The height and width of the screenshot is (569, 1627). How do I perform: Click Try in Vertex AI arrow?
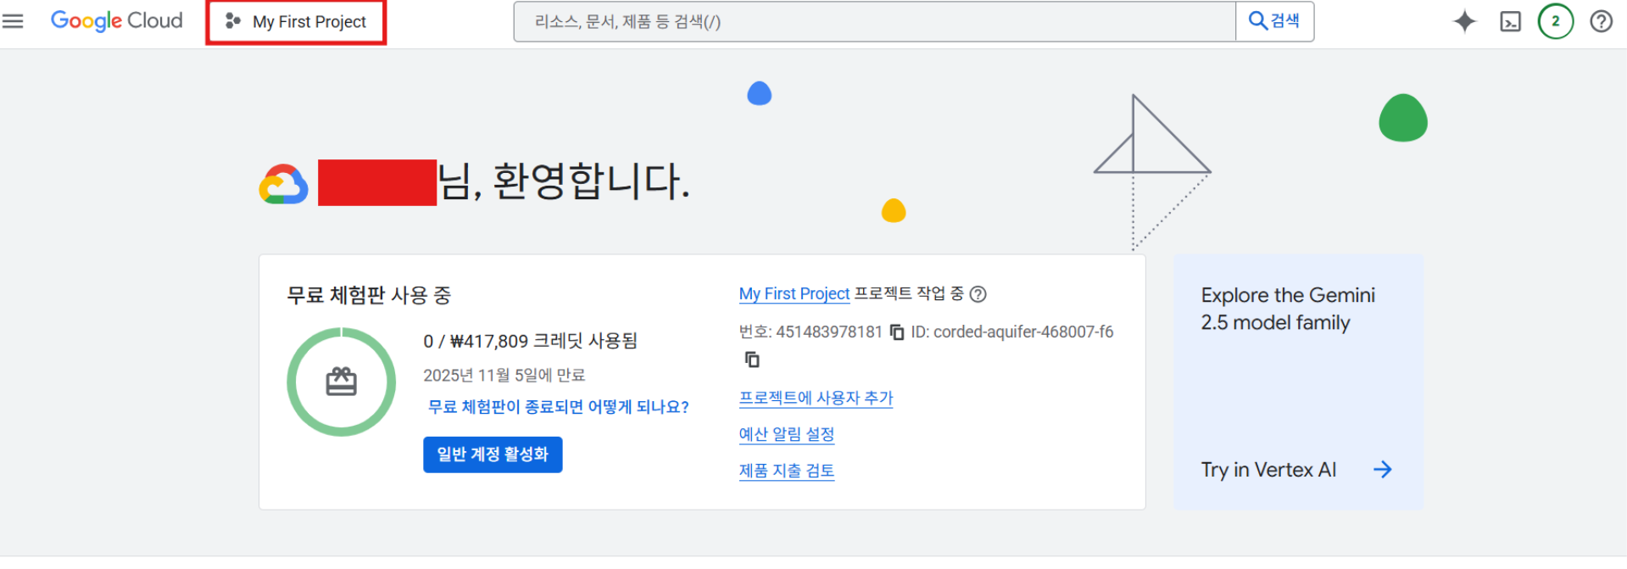pos(1382,470)
